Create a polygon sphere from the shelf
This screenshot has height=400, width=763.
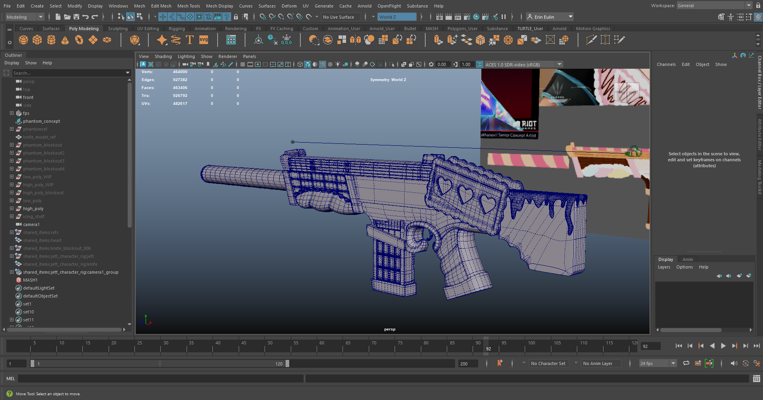23,40
